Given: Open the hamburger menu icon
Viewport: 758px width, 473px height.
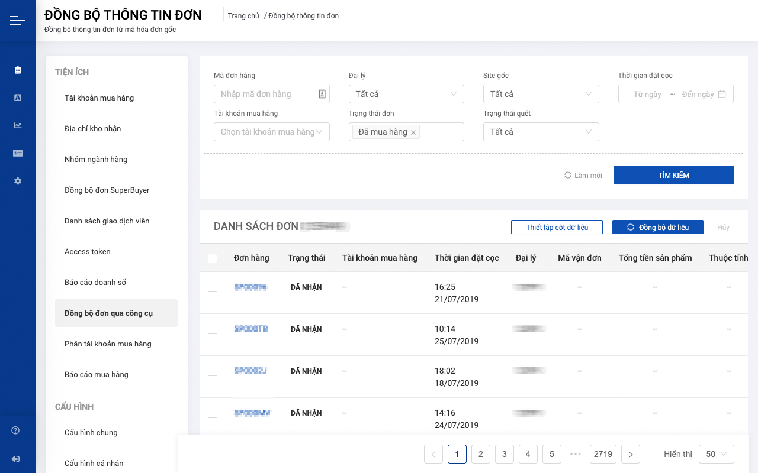Looking at the screenshot, I should tap(18, 21).
